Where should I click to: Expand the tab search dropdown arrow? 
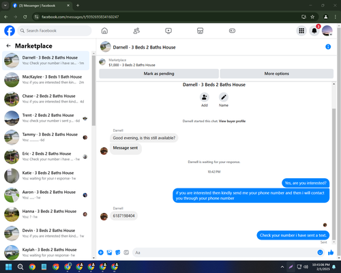pyautogui.click(x=5, y=5)
